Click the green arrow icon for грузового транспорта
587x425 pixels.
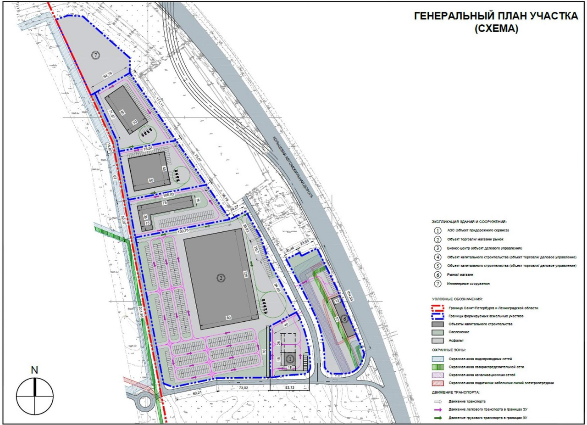coord(437,418)
